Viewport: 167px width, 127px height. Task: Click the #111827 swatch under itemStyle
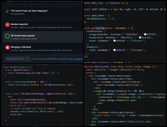pos(132,50)
